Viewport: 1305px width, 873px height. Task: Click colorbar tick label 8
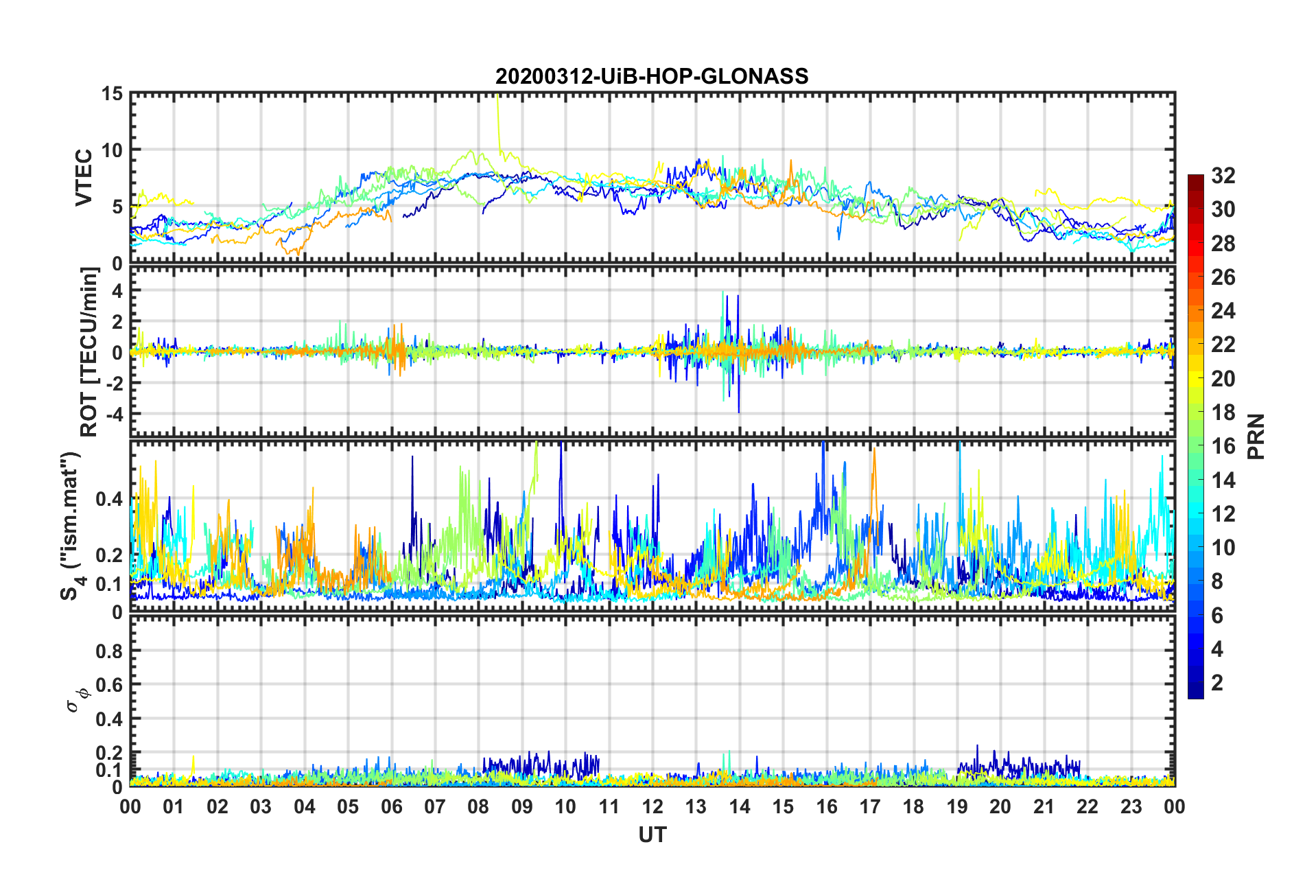point(1217,581)
